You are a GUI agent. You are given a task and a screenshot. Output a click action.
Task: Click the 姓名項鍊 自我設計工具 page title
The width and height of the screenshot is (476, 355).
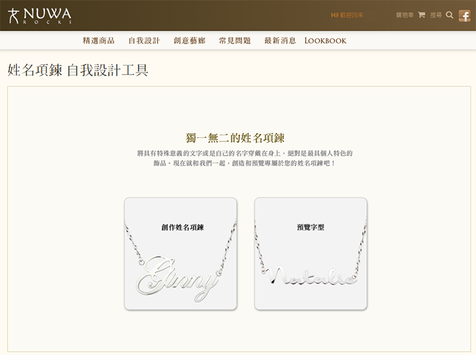(78, 71)
